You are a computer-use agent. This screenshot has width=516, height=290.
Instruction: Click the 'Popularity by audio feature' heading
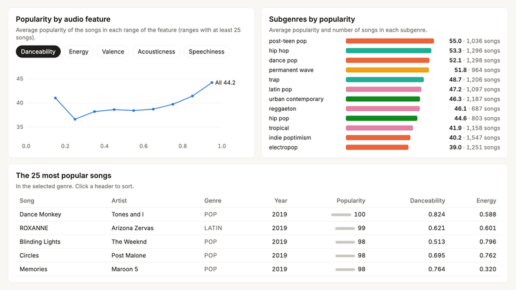63,19
